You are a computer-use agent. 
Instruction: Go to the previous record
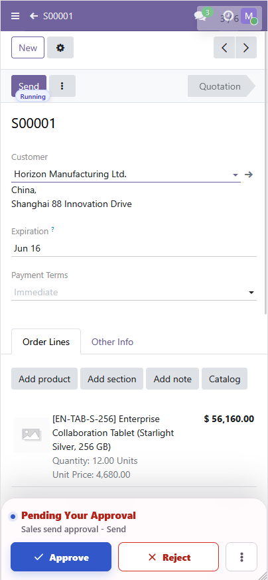click(x=224, y=48)
